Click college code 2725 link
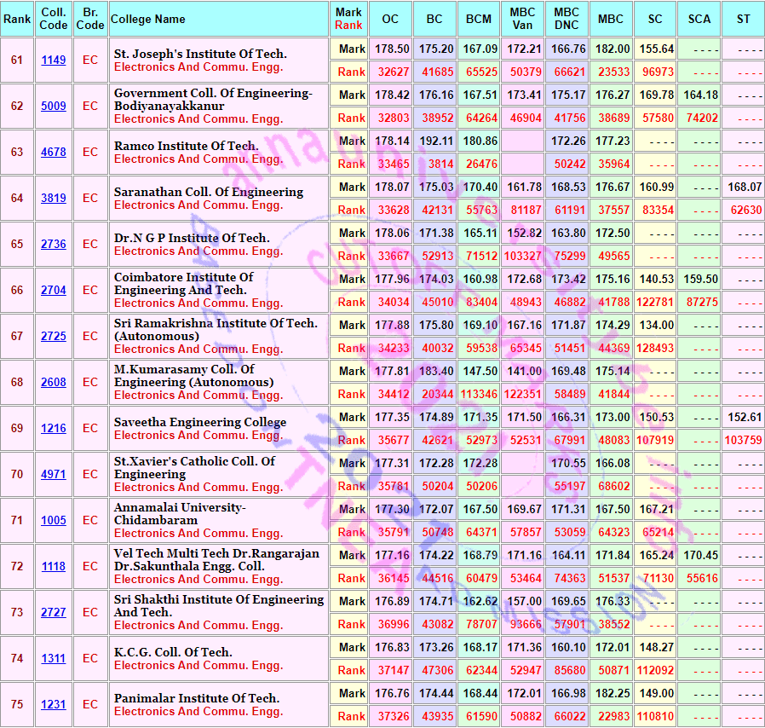The image size is (765, 728). point(54,336)
